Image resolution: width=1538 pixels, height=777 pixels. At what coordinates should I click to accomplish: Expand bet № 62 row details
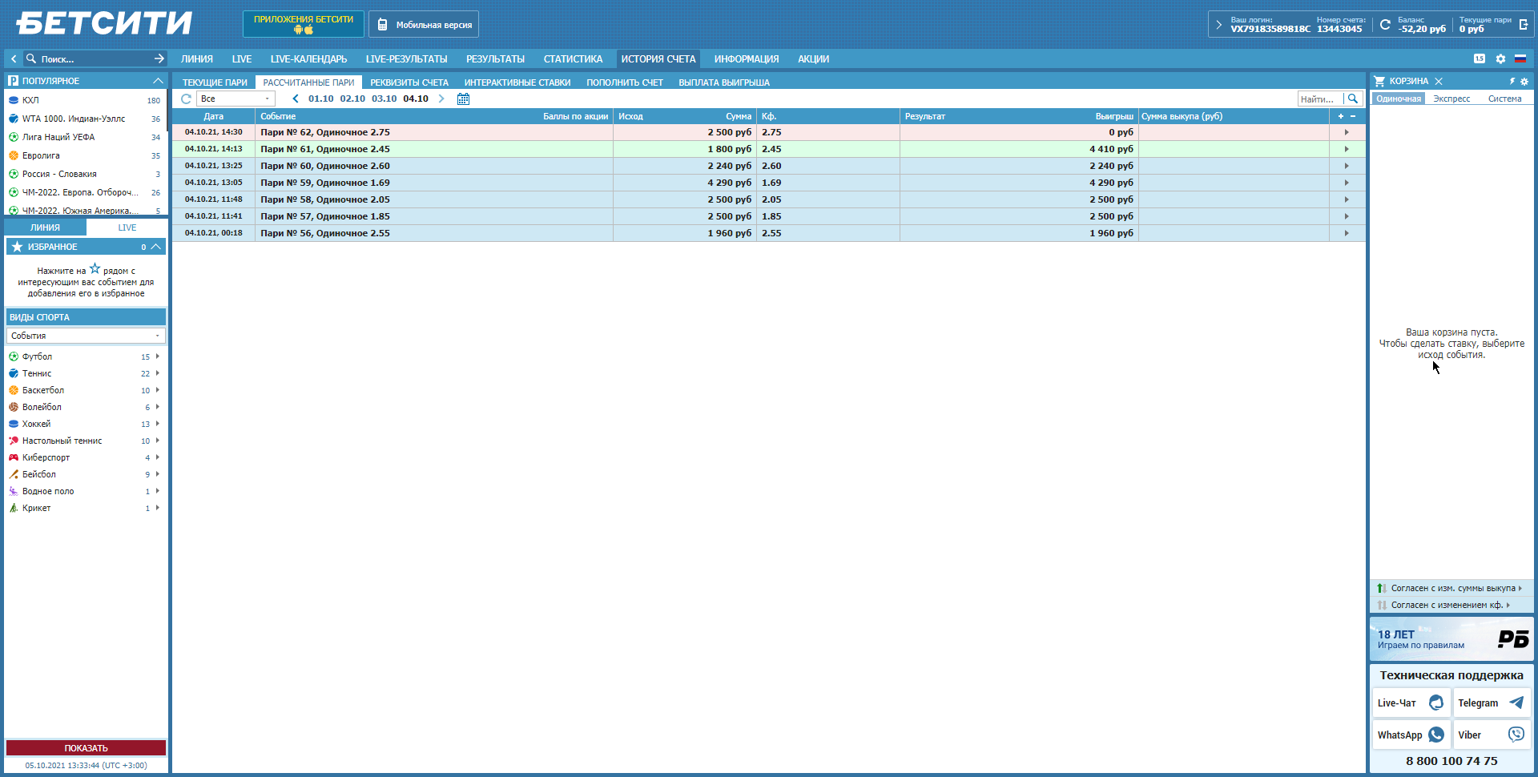(x=1347, y=132)
